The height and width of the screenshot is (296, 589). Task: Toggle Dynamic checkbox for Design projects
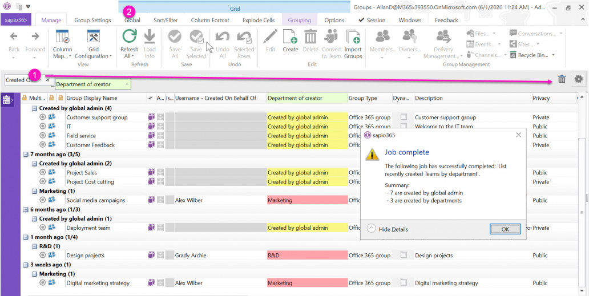pyautogui.click(x=404, y=255)
